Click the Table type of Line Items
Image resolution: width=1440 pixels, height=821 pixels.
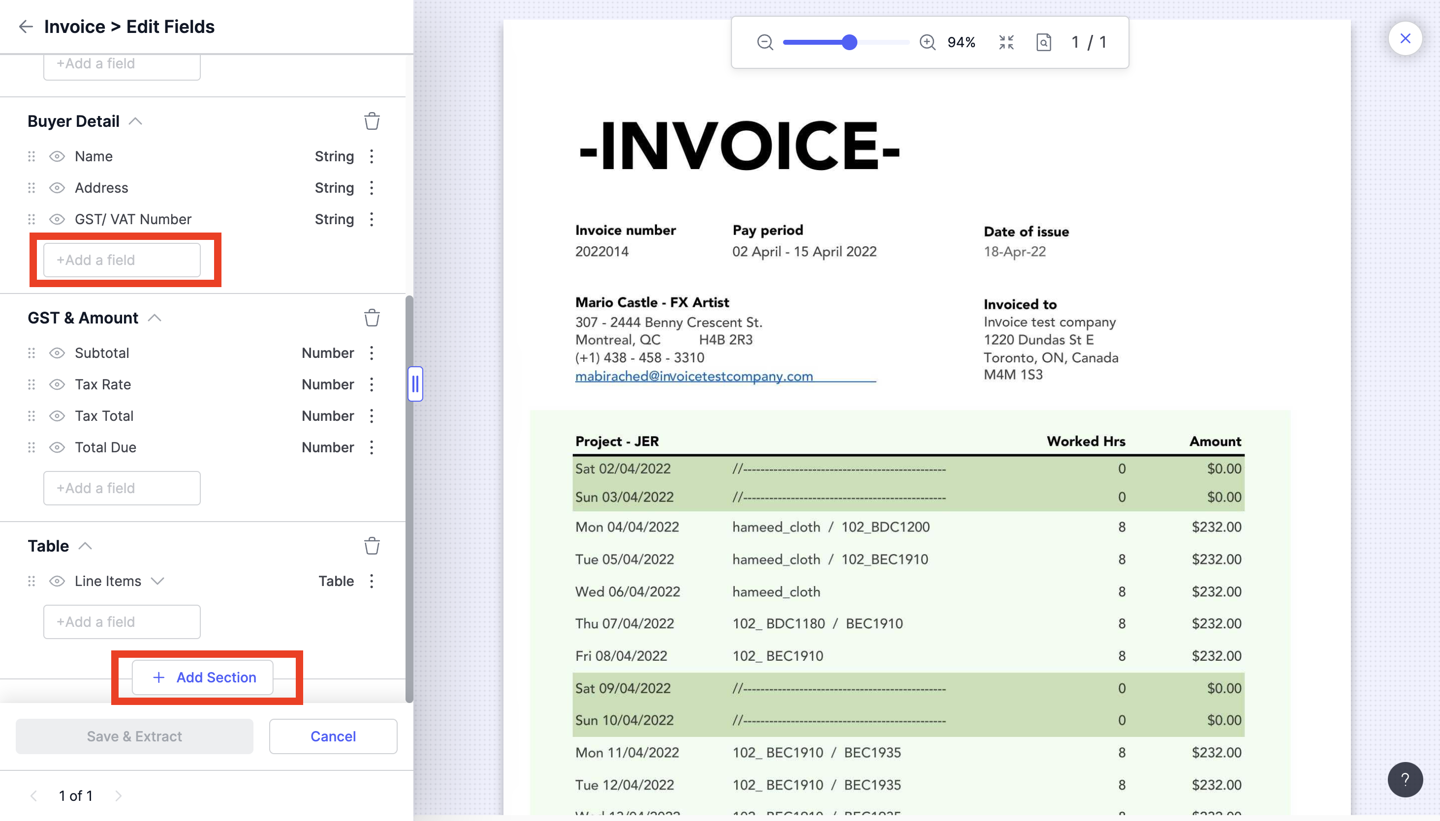coord(337,582)
